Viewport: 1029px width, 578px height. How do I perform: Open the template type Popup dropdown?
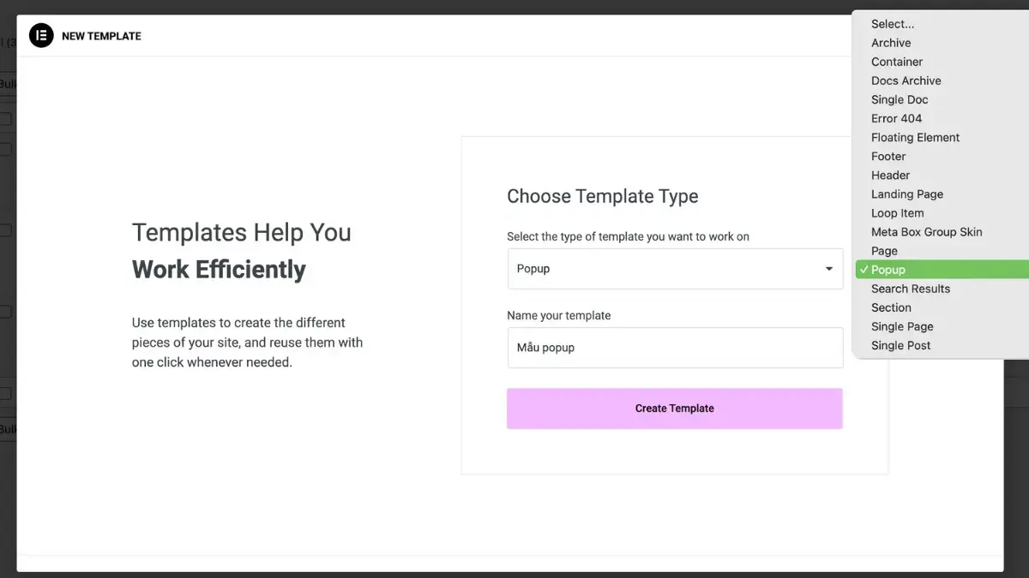[x=675, y=269]
